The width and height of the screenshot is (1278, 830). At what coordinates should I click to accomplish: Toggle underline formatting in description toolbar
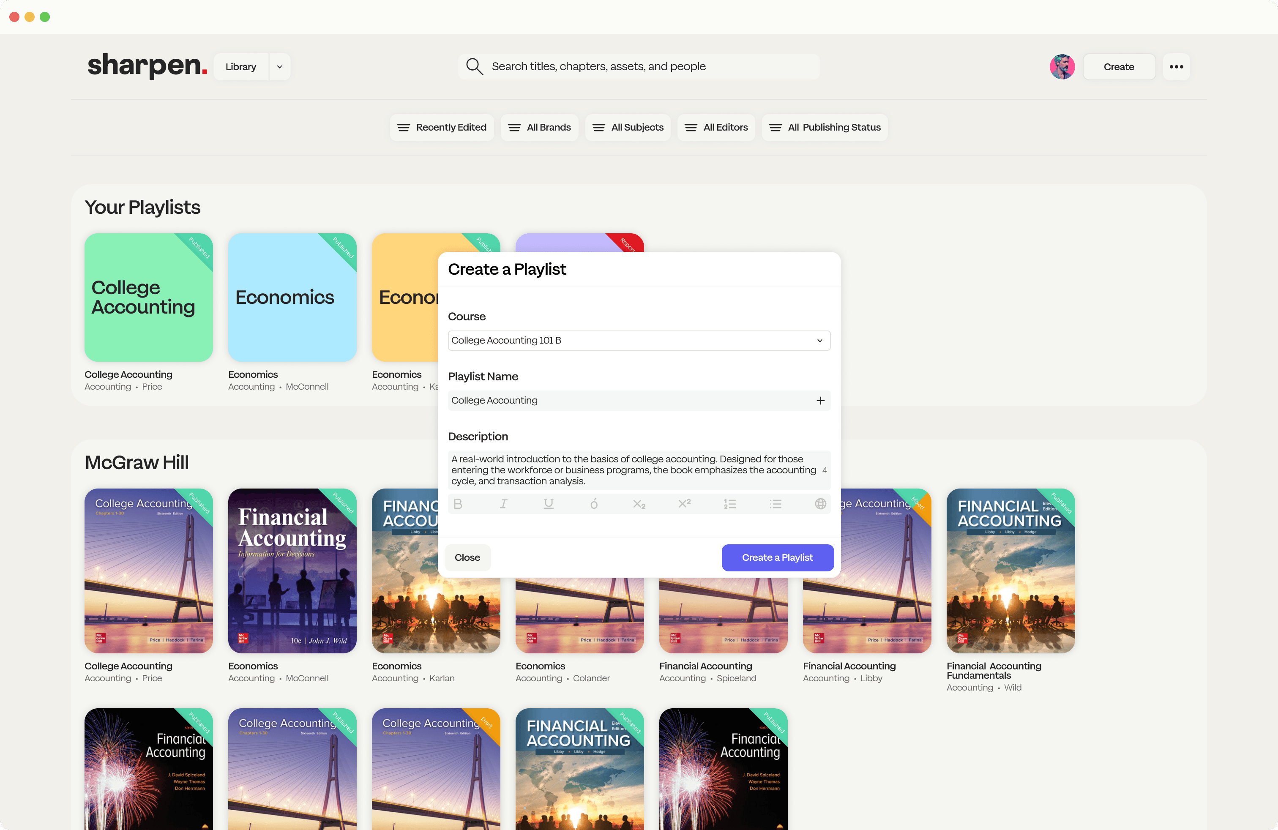[x=548, y=504]
